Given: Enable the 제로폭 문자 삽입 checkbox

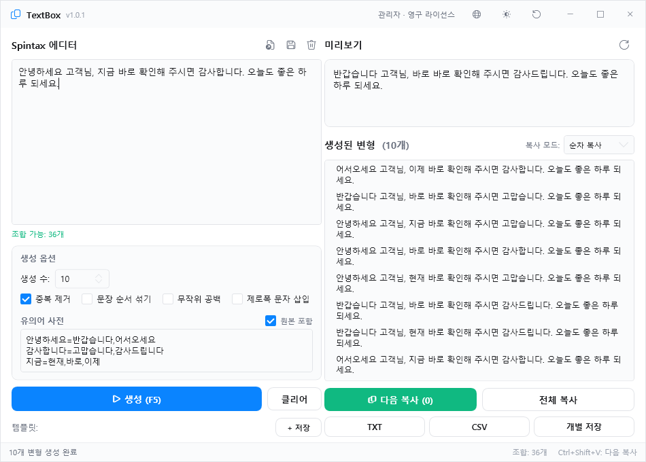Looking at the screenshot, I should (237, 299).
